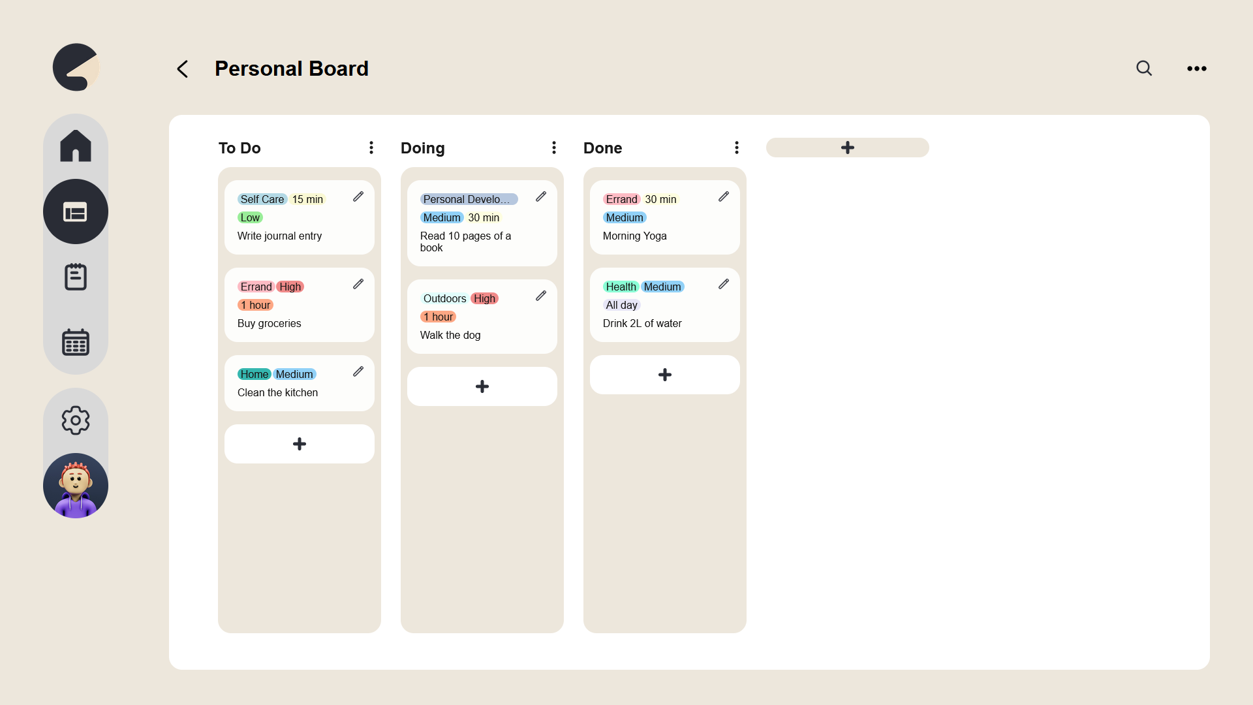Screen dimensions: 1253x705
Task: Edit the Walk the dog card
Action: tap(541, 296)
